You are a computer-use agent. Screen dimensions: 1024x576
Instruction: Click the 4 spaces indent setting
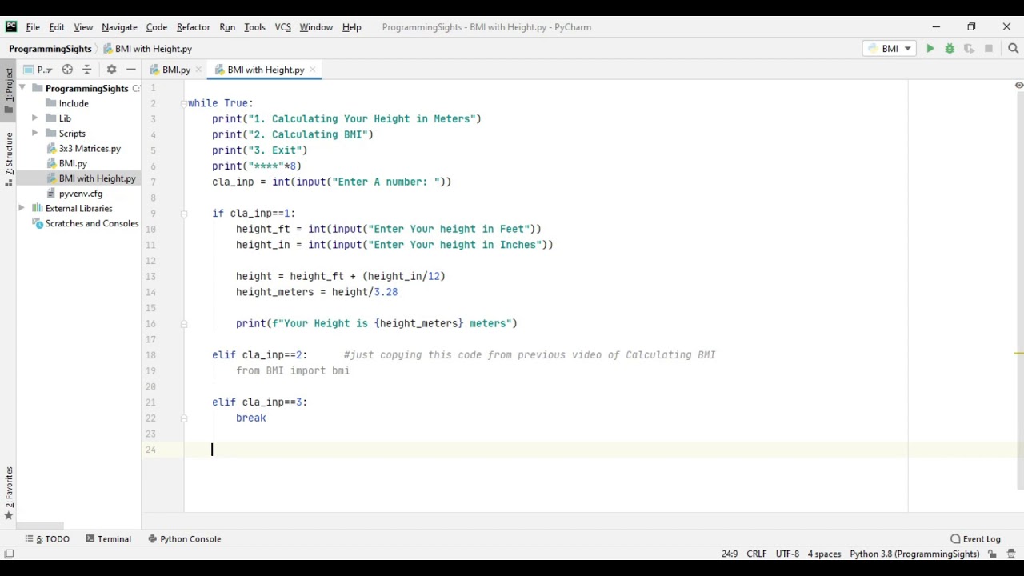[824, 554]
